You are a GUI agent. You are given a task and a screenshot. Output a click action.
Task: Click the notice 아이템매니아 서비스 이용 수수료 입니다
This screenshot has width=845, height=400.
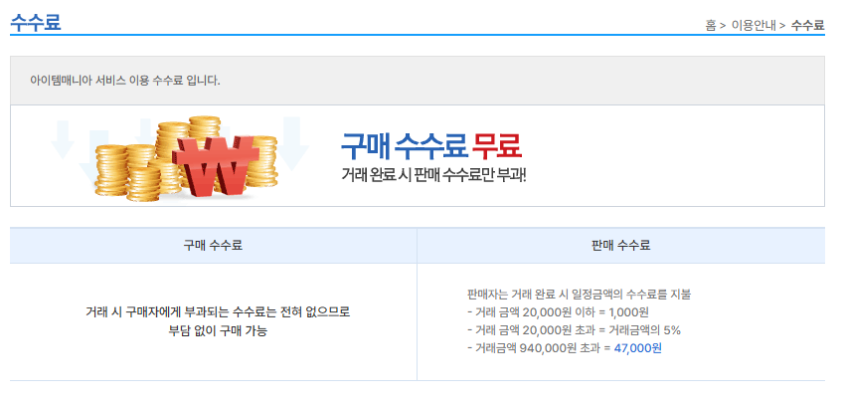[x=125, y=81]
